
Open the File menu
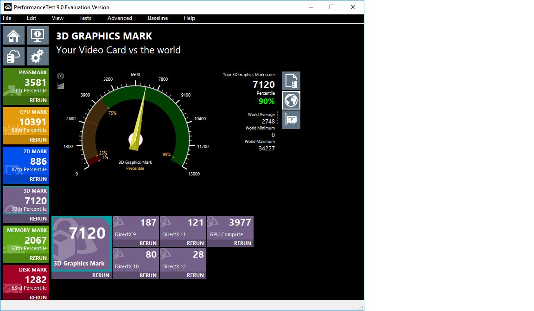(7, 18)
